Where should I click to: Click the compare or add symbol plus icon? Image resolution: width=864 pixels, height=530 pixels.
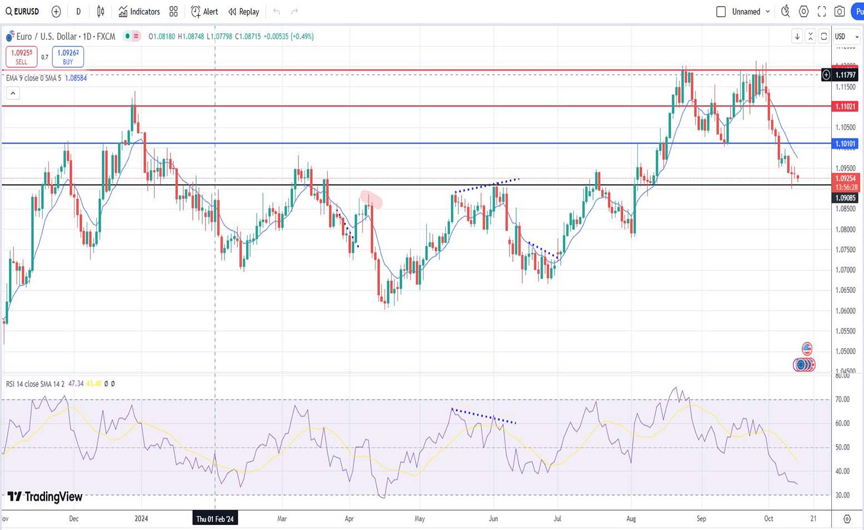pos(56,12)
